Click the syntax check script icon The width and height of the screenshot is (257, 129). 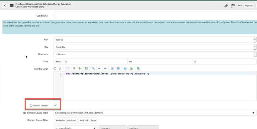tap(131, 68)
